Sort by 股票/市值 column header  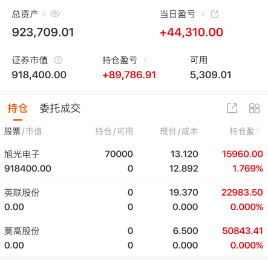tap(23, 132)
